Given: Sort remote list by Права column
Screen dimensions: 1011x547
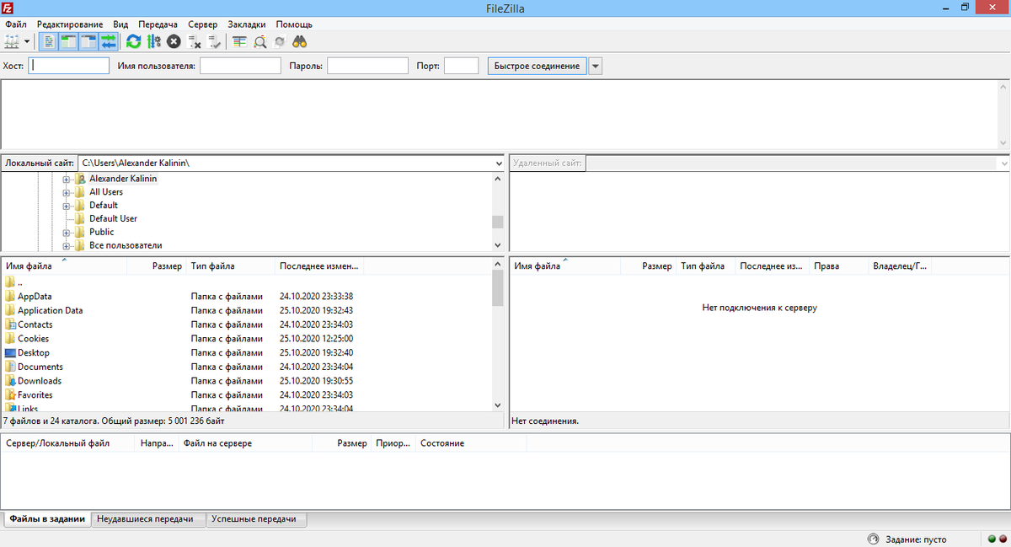Looking at the screenshot, I should [x=838, y=266].
